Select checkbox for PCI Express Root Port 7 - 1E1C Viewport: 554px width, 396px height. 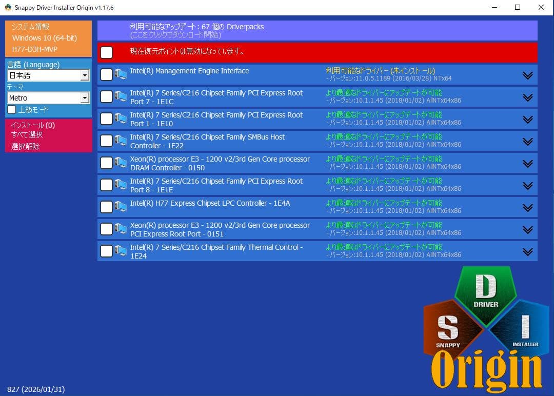[x=106, y=96]
